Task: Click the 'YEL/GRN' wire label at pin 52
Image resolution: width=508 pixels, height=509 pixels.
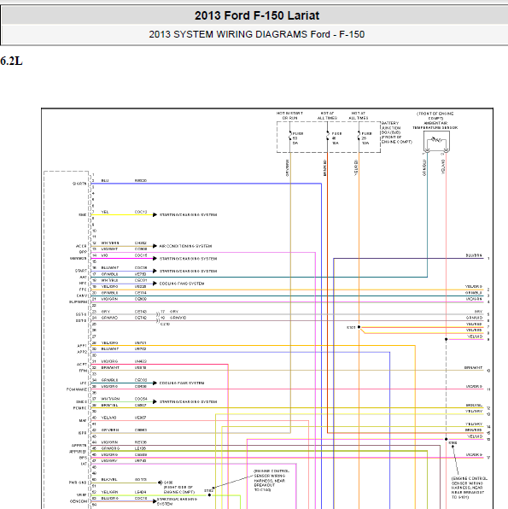Action: point(109,492)
